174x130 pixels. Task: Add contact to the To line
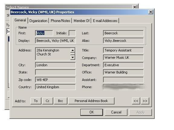click(36, 101)
